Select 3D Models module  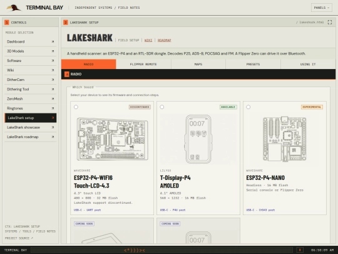tap(31, 51)
